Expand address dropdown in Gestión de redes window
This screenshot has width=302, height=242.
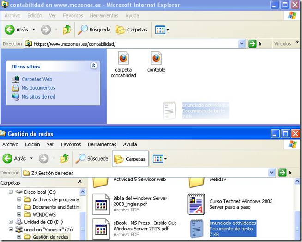click(272, 173)
